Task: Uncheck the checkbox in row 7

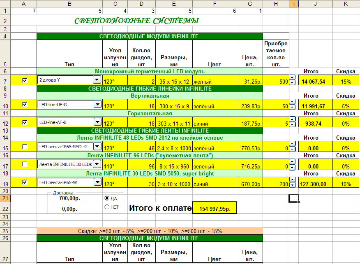Action: coord(25,80)
